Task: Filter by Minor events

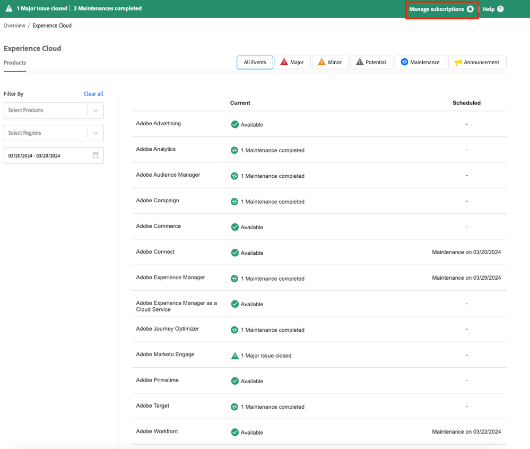Action: [x=330, y=63]
